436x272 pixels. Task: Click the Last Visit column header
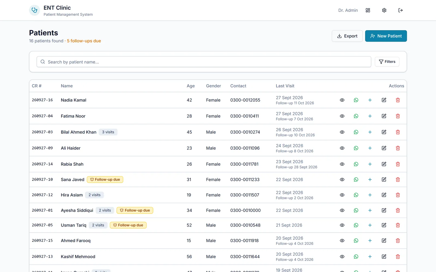point(285,86)
